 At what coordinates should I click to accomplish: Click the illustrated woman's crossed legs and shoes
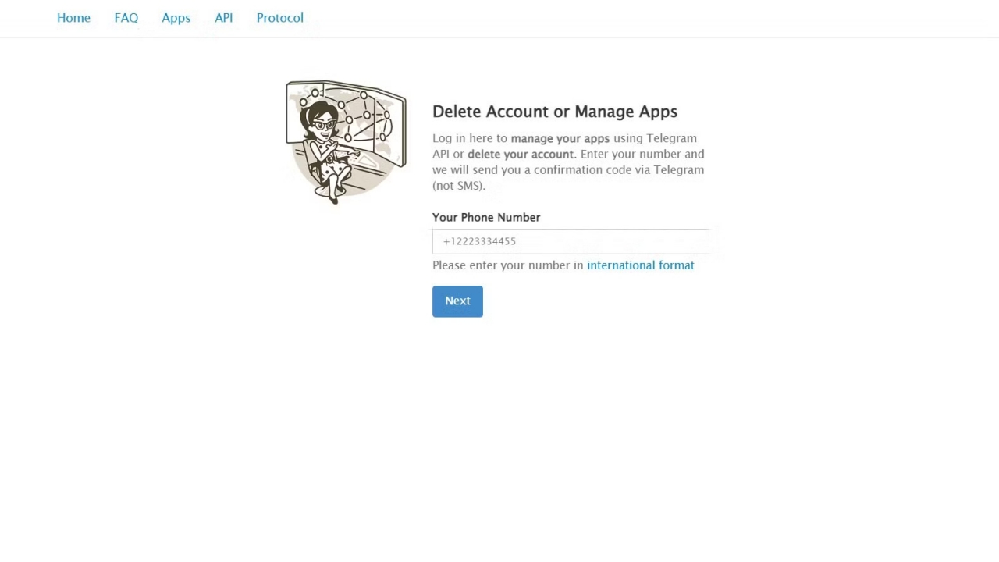336,190
